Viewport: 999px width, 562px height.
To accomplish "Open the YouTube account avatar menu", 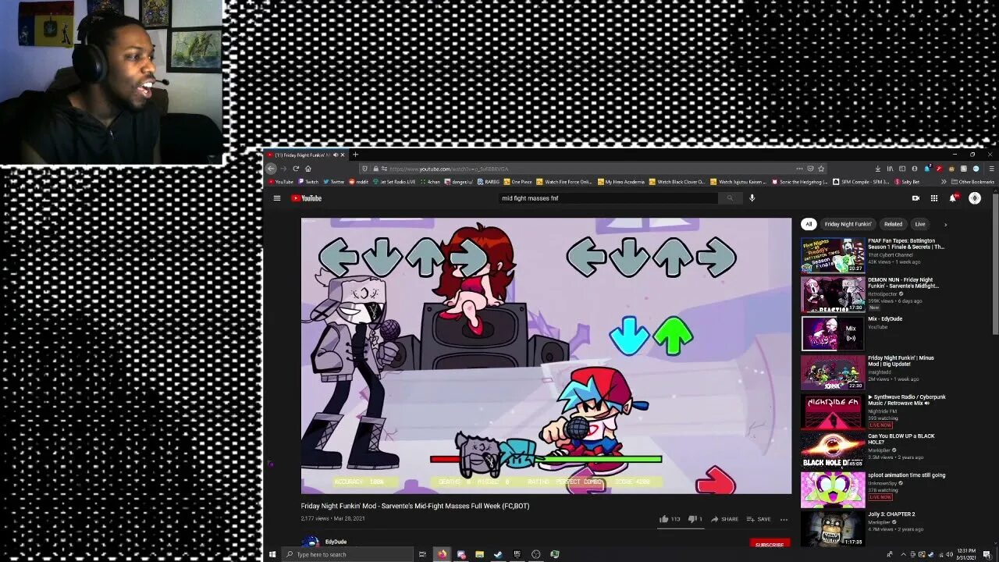I will pos(974,198).
